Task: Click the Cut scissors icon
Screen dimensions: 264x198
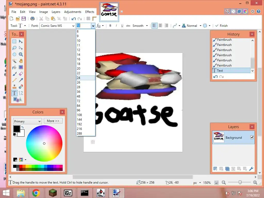Action: 41,19
